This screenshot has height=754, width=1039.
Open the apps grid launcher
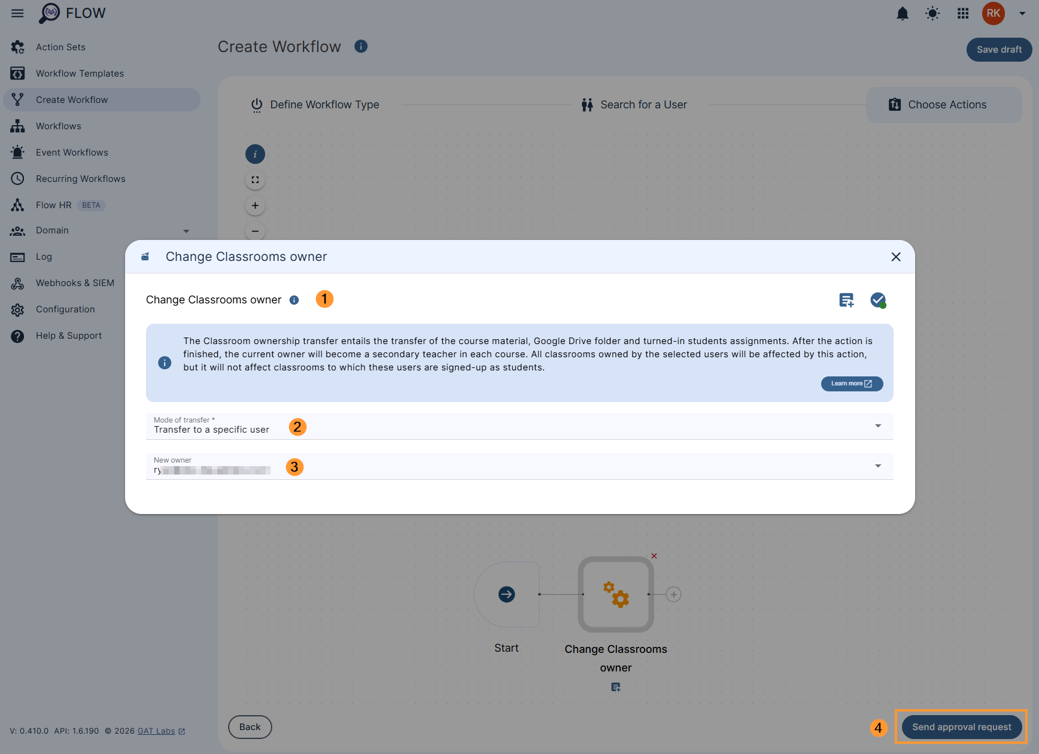tap(962, 13)
